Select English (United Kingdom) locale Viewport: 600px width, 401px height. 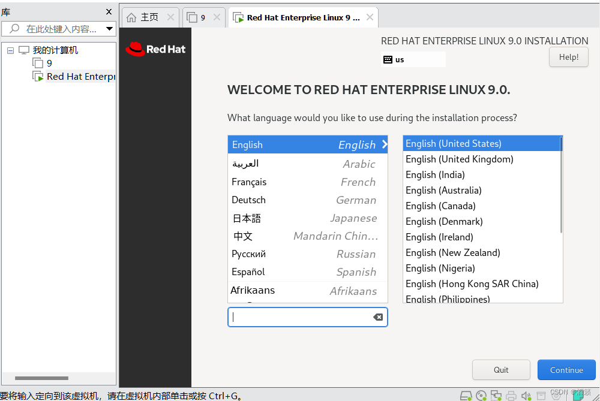pos(481,159)
